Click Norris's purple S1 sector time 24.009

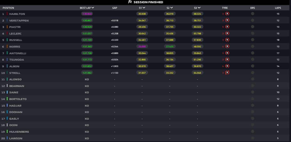[x=142, y=47]
